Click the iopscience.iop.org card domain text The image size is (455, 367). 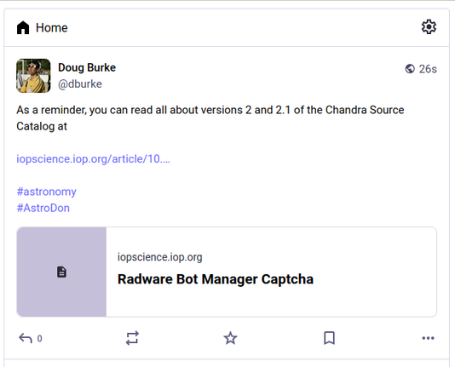(159, 257)
